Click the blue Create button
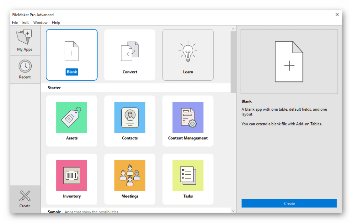Screen dimensions: 352x223 (289, 203)
